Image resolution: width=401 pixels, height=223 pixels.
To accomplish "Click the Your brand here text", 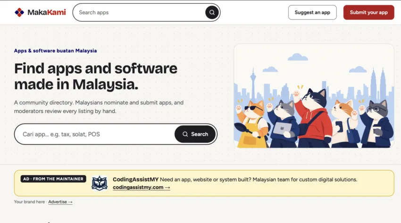I will [x=29, y=202].
